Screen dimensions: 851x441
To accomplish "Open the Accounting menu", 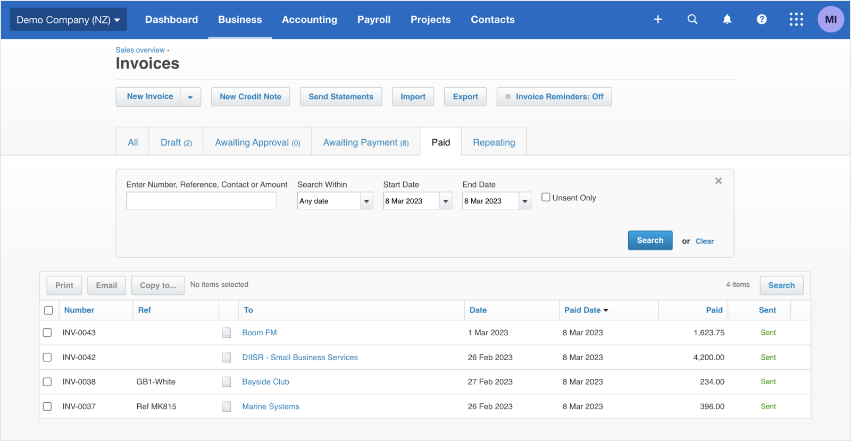I will click(x=310, y=20).
